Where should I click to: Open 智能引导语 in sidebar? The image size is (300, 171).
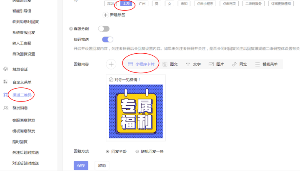tap(22, 11)
